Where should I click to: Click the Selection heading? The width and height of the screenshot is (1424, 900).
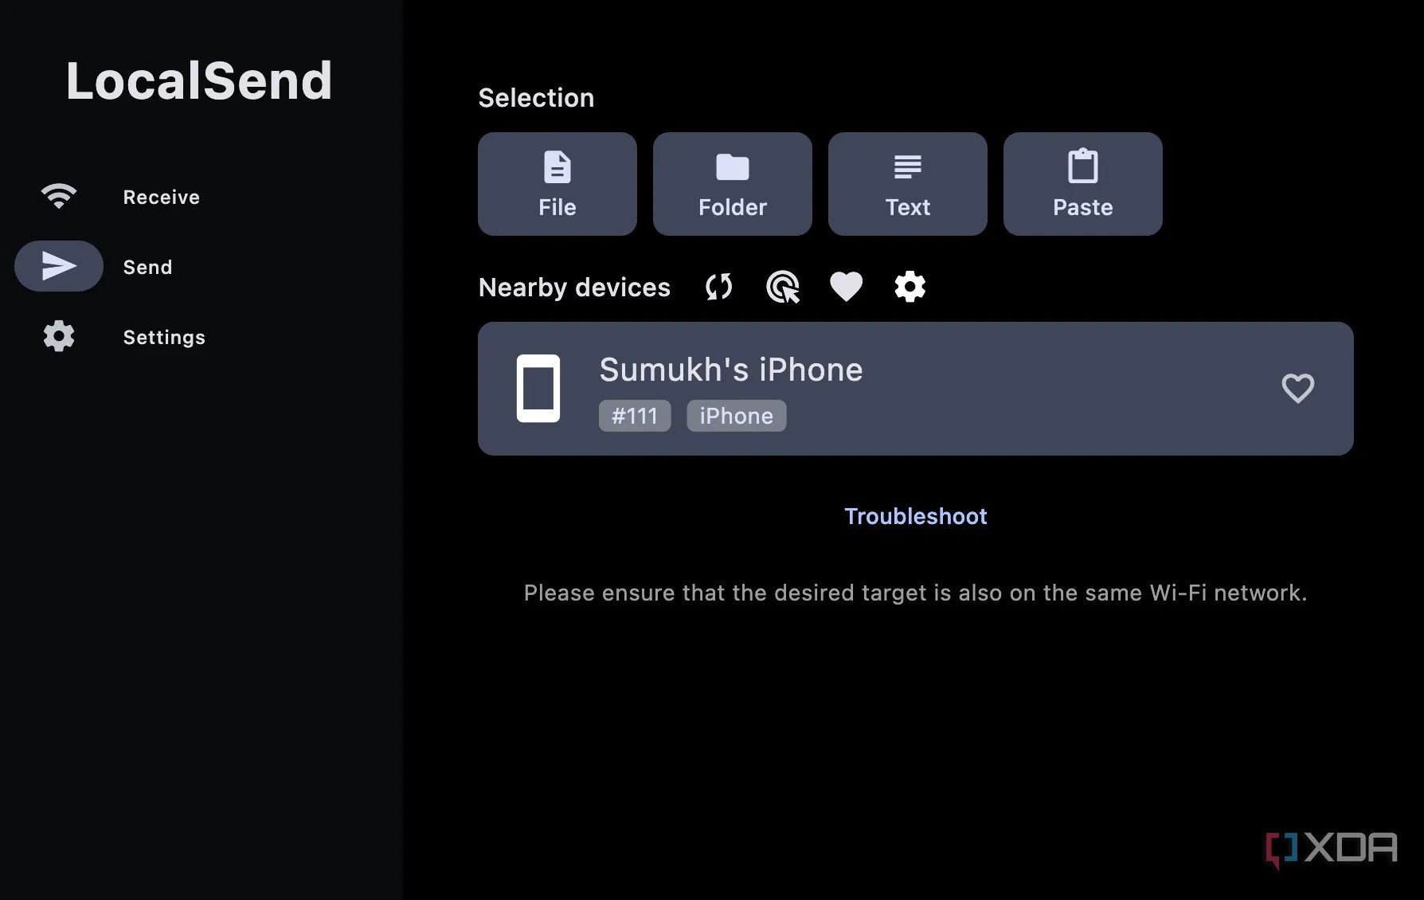(536, 98)
